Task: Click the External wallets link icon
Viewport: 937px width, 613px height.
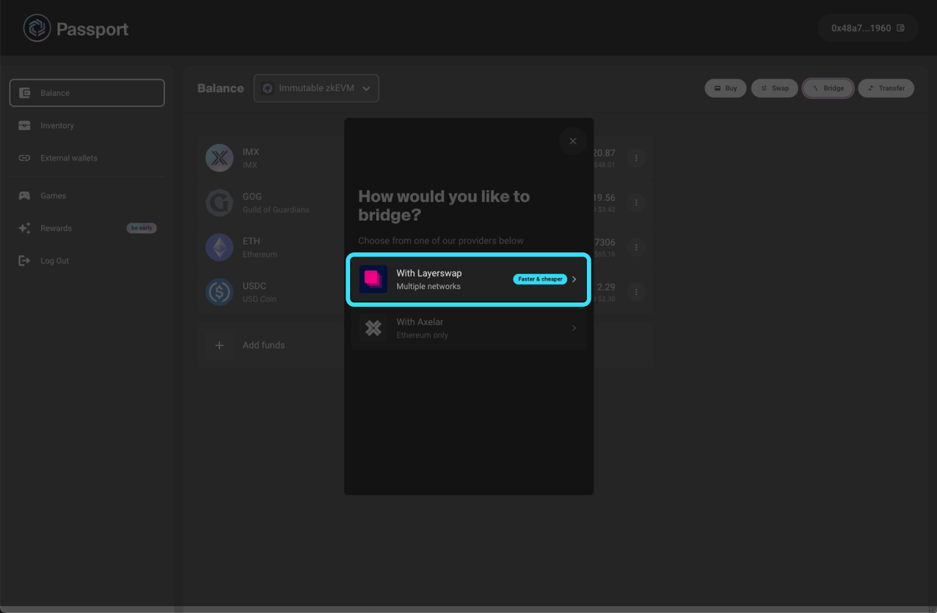Action: (25, 158)
